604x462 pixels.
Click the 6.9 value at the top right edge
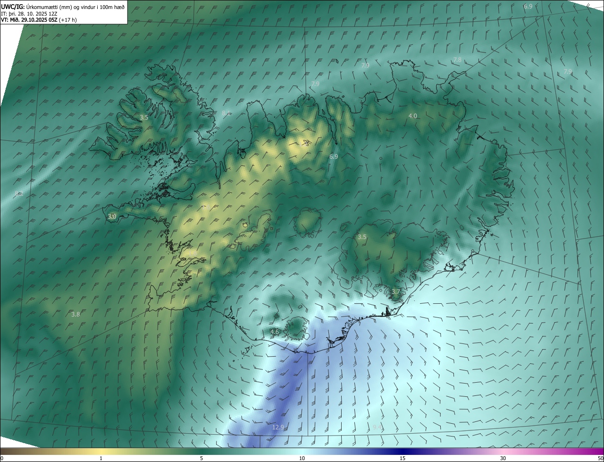(528, 6)
